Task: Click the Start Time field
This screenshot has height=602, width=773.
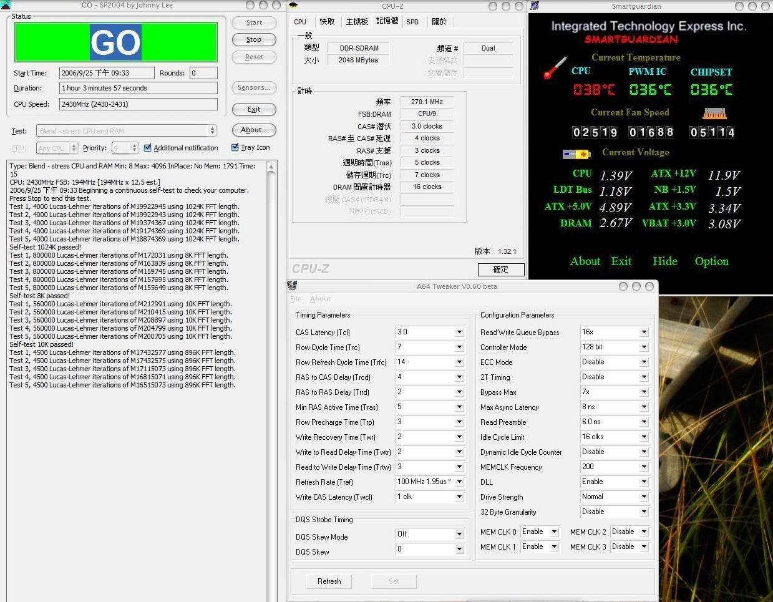Action: 107,73
